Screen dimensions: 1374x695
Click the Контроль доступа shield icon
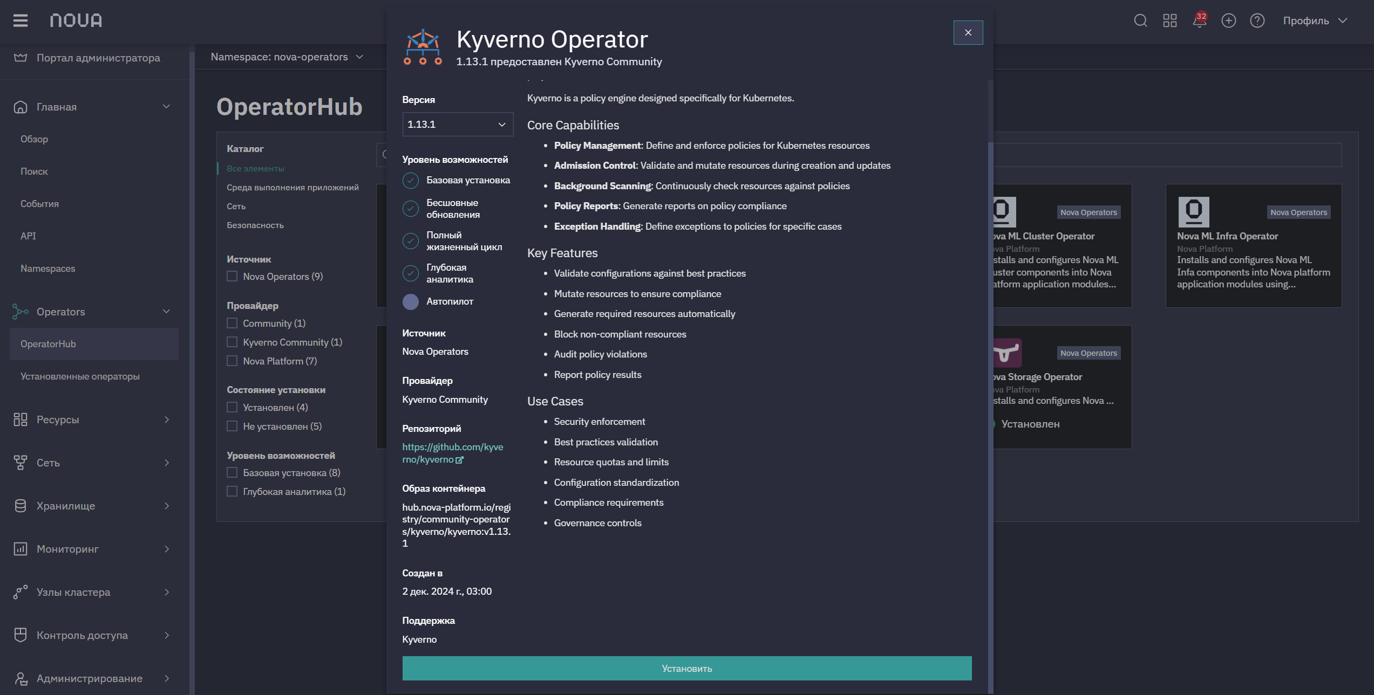tap(21, 635)
